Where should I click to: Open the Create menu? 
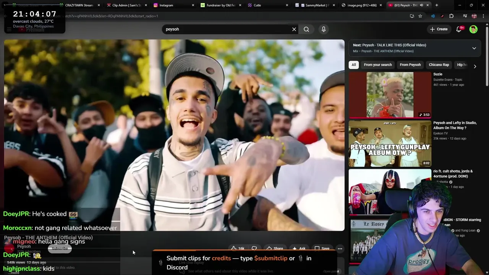pos(439,29)
